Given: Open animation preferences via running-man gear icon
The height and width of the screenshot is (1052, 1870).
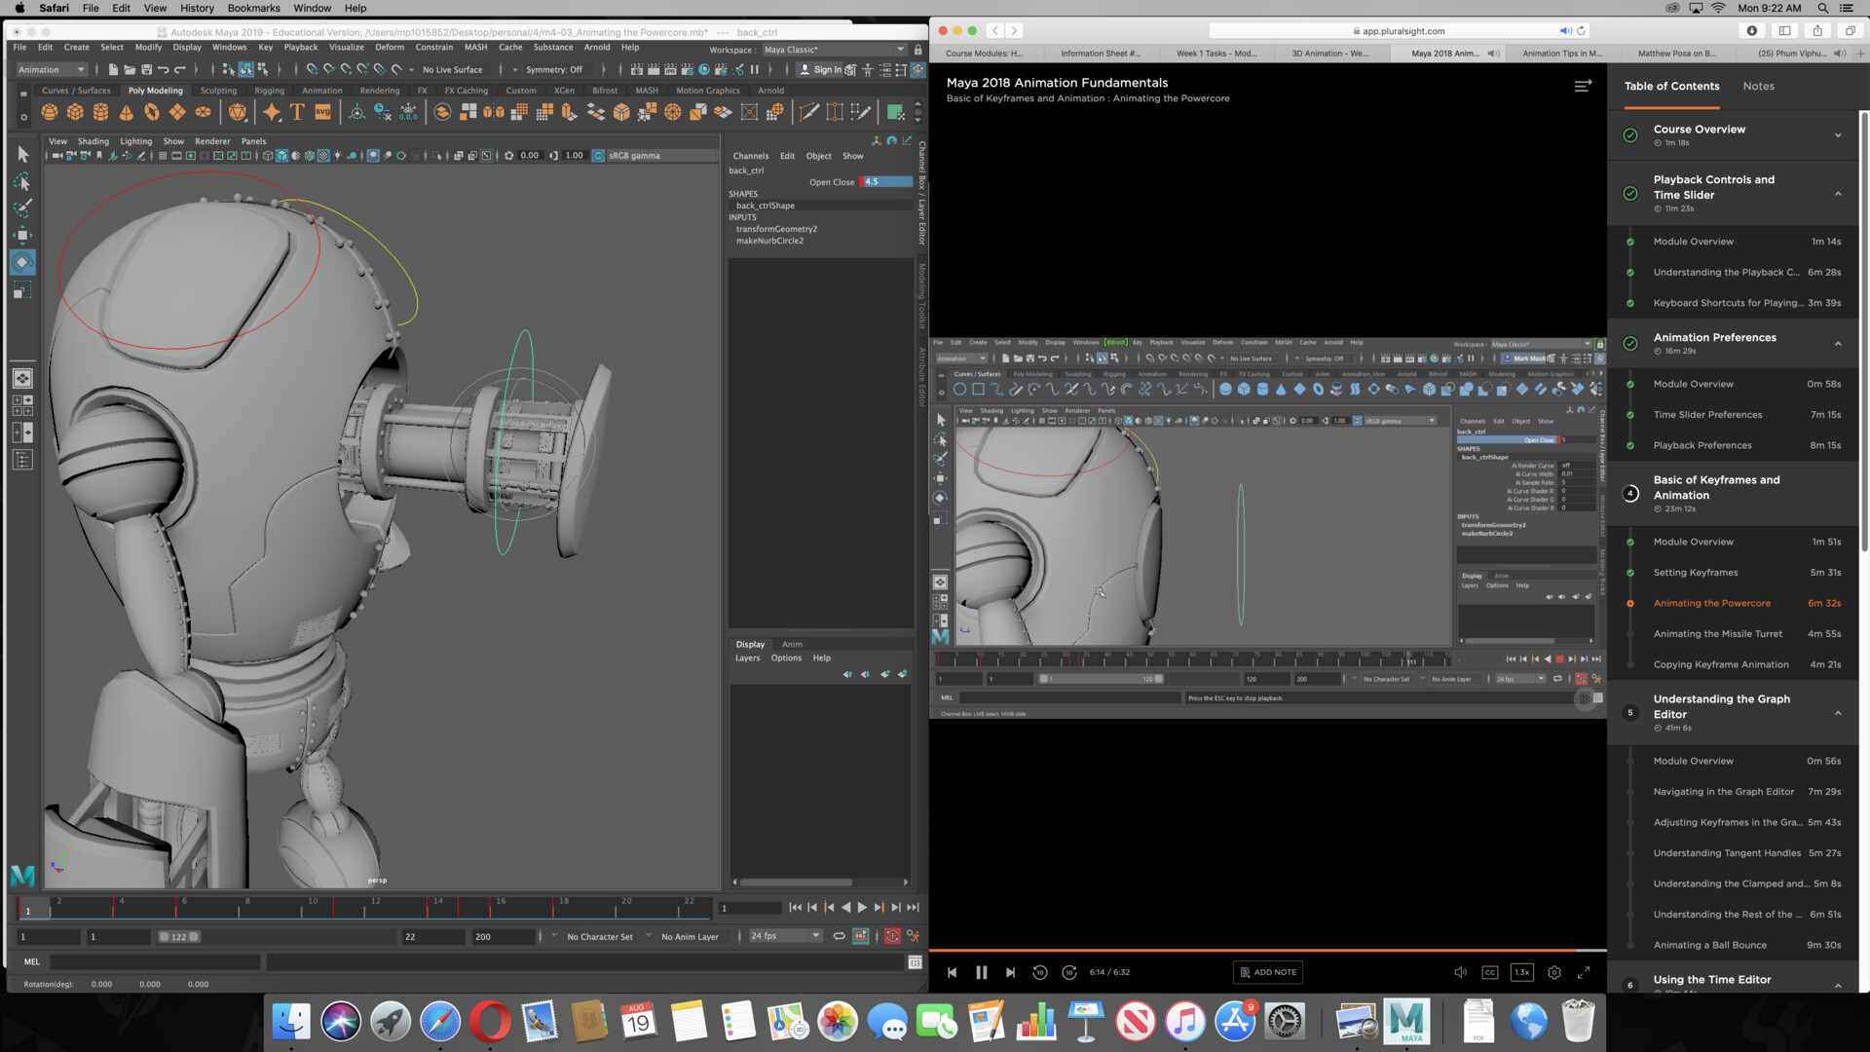Looking at the screenshot, I should point(913,936).
